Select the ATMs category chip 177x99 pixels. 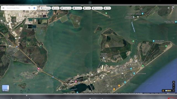107,8
